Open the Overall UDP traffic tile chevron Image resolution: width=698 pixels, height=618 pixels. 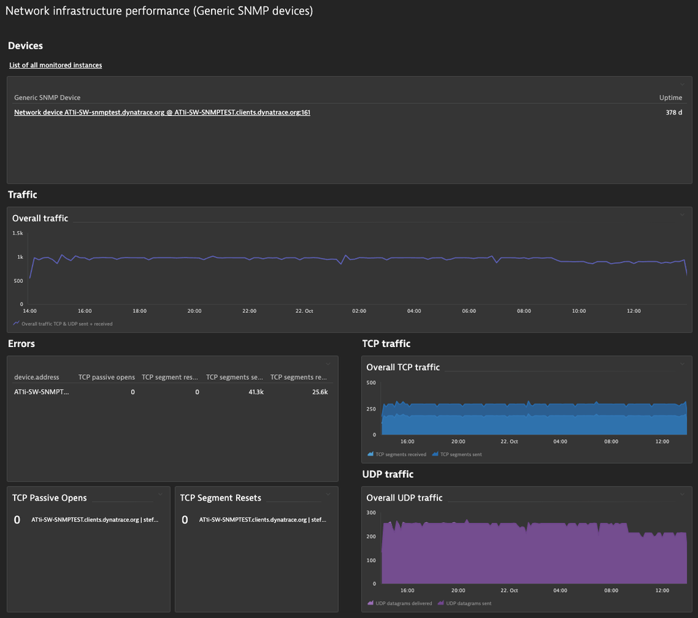(683, 494)
